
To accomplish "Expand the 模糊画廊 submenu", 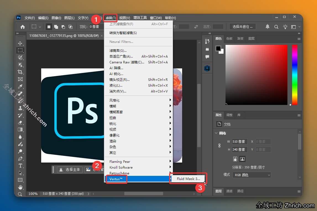I will point(138,112).
